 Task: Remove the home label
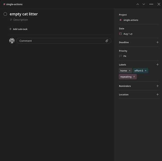pos(130,71)
